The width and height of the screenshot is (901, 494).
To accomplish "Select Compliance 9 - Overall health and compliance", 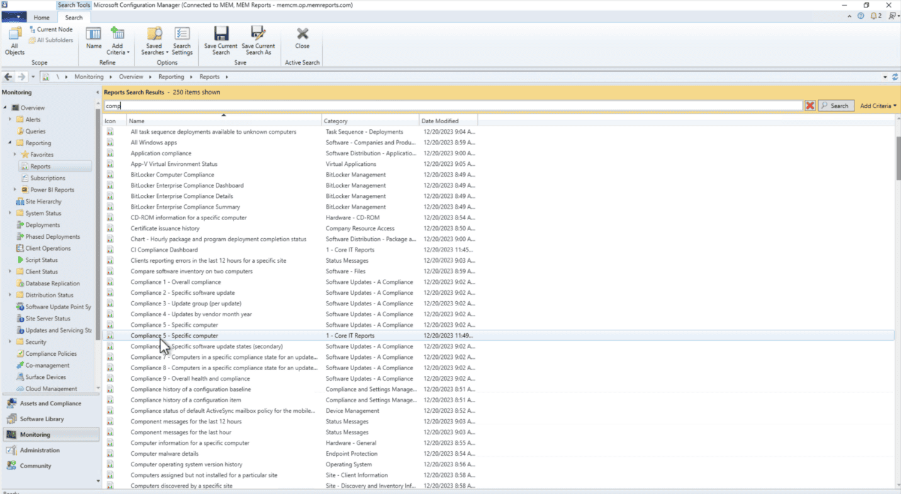I will coord(190,378).
